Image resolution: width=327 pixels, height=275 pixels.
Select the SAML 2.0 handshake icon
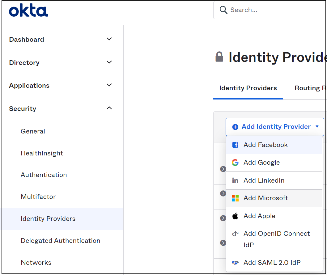(x=235, y=262)
